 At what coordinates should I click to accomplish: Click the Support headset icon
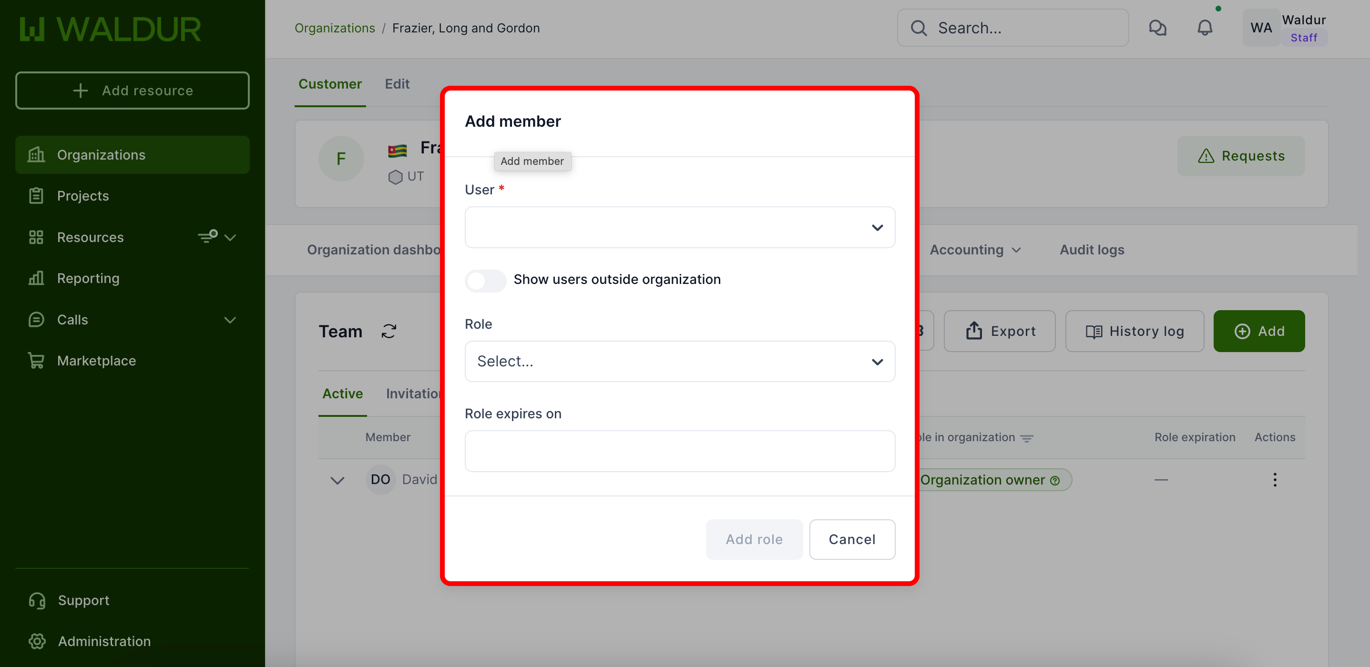pyautogui.click(x=37, y=600)
